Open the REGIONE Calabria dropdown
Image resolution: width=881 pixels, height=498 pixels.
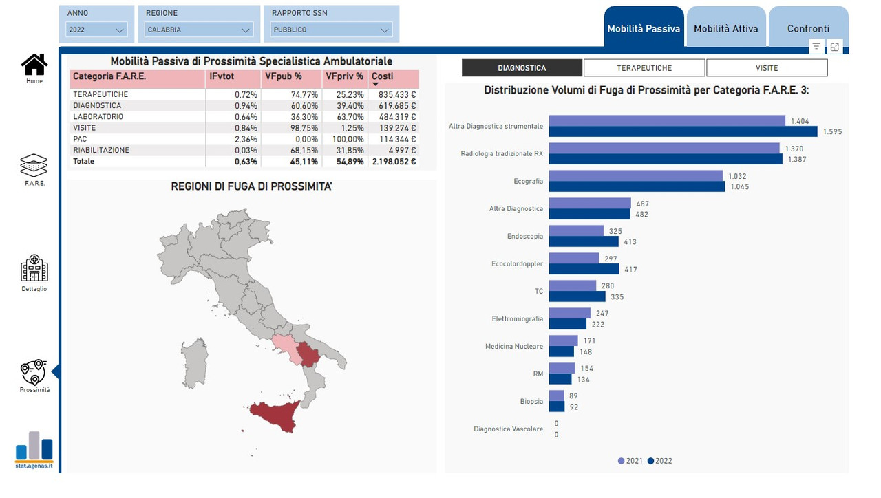(x=199, y=30)
